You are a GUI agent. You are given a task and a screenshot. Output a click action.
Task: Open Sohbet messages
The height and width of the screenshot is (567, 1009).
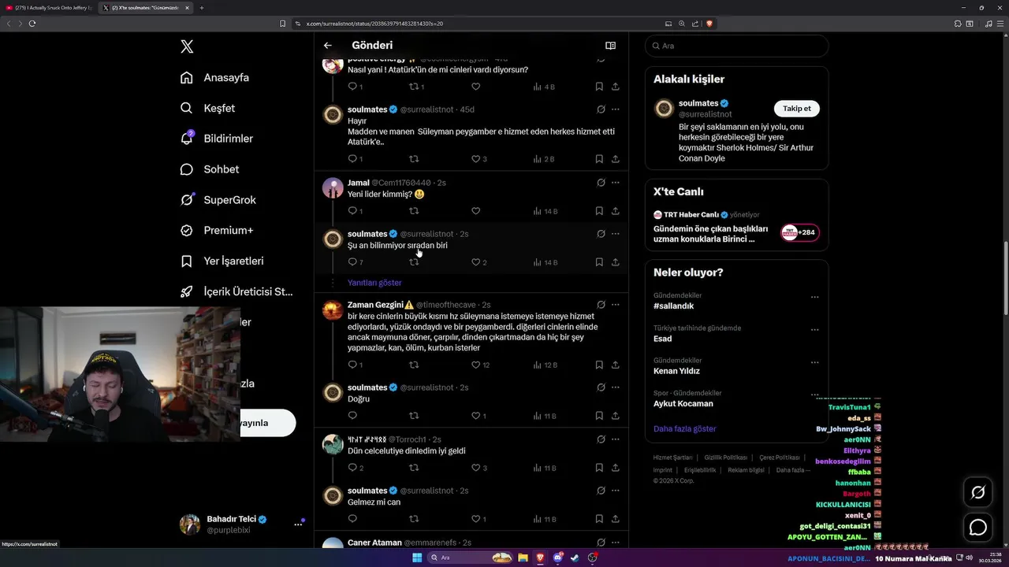click(210, 169)
